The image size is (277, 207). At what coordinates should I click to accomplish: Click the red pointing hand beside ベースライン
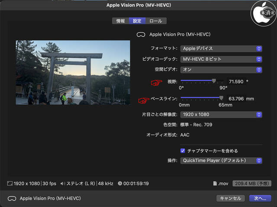pos(143,100)
